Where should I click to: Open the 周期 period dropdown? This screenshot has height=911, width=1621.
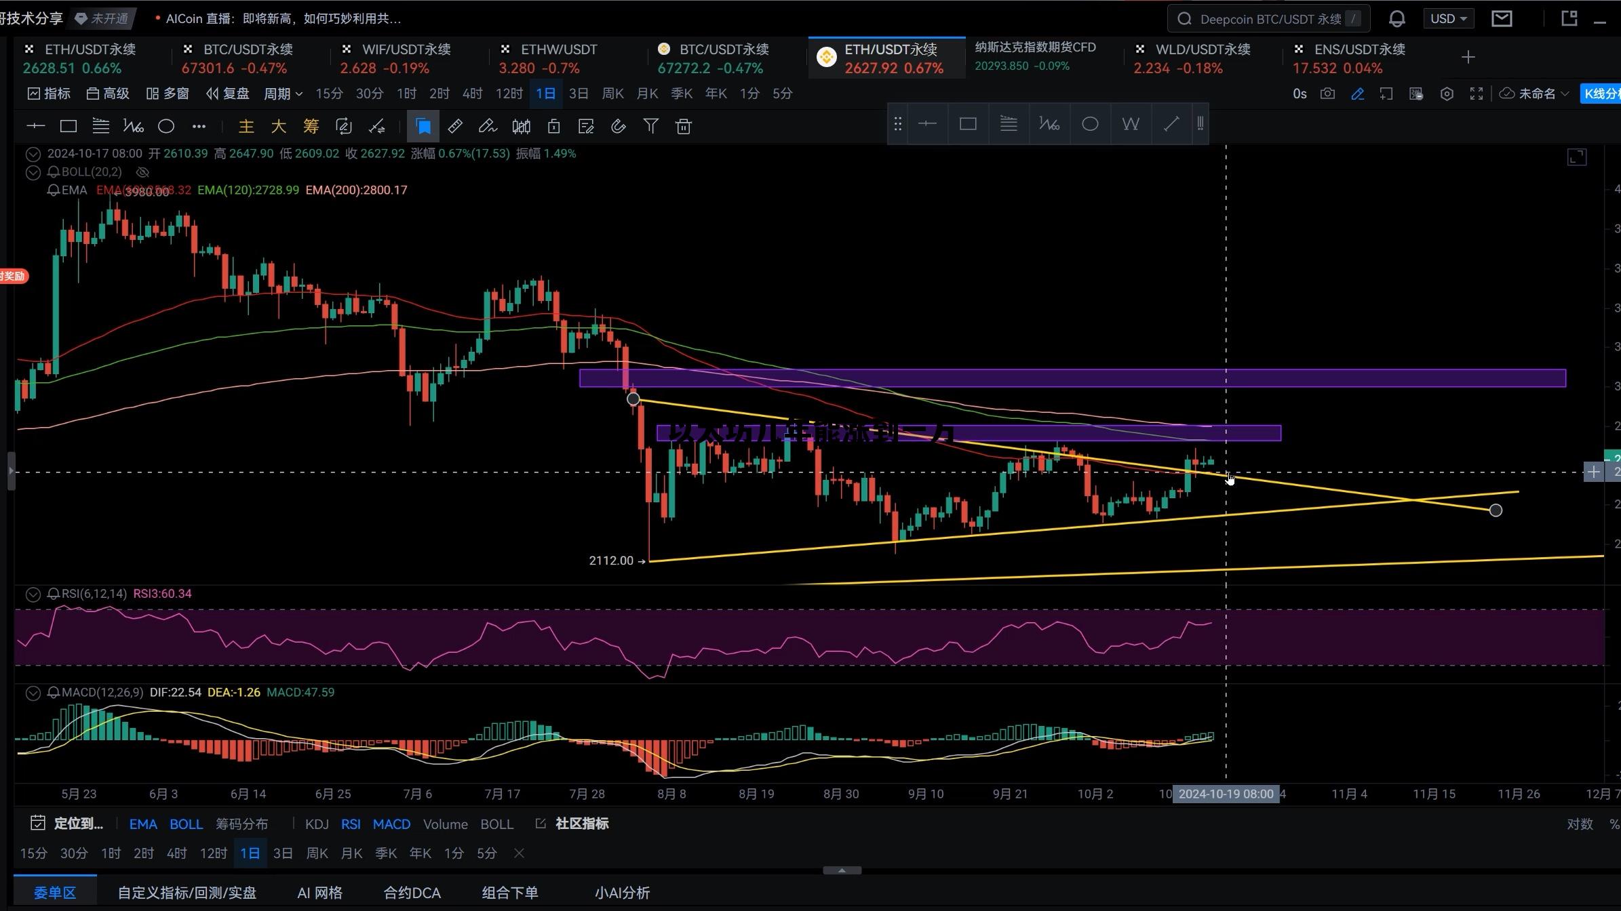click(283, 94)
